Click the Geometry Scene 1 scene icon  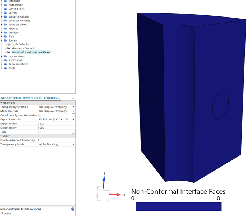[x=9, y=48]
